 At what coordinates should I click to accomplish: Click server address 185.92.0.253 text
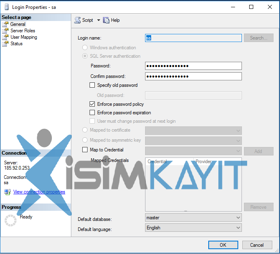17,168
